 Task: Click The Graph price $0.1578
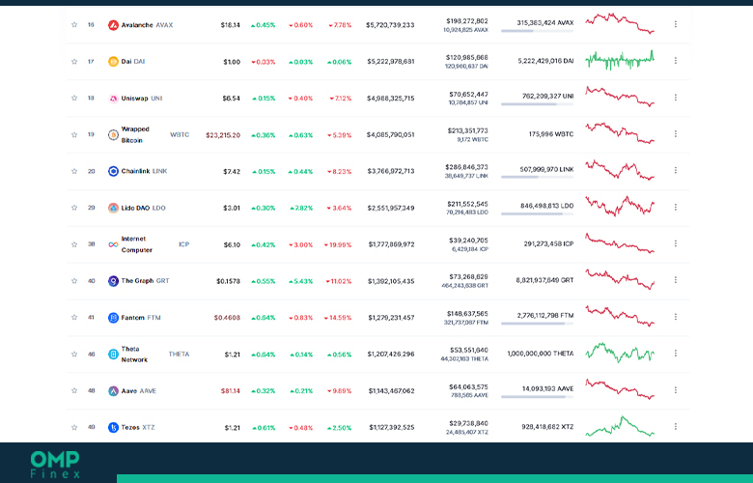pos(228,281)
